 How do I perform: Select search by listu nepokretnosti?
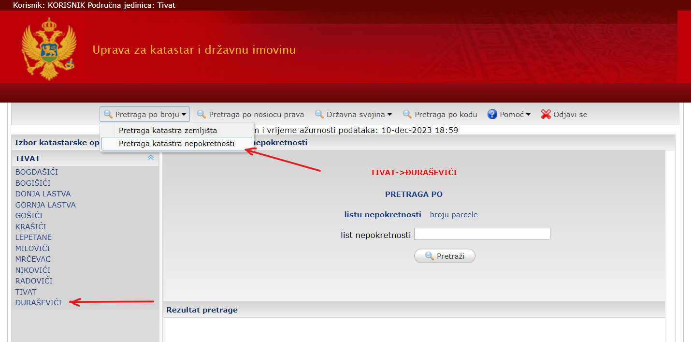coord(383,214)
